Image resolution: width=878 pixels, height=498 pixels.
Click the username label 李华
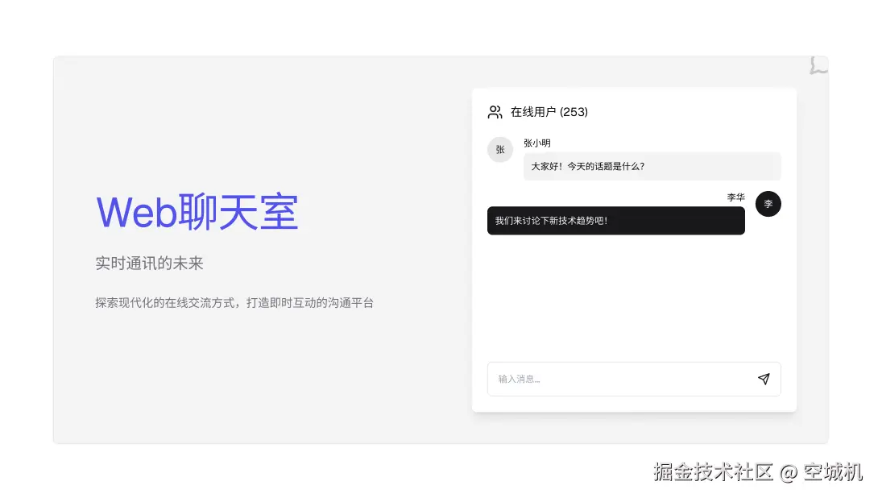(736, 197)
